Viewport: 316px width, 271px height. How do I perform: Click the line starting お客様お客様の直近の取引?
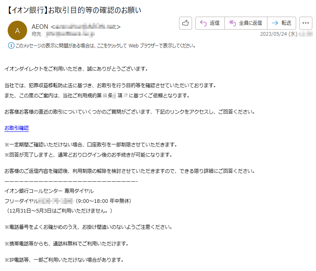coord(130,112)
